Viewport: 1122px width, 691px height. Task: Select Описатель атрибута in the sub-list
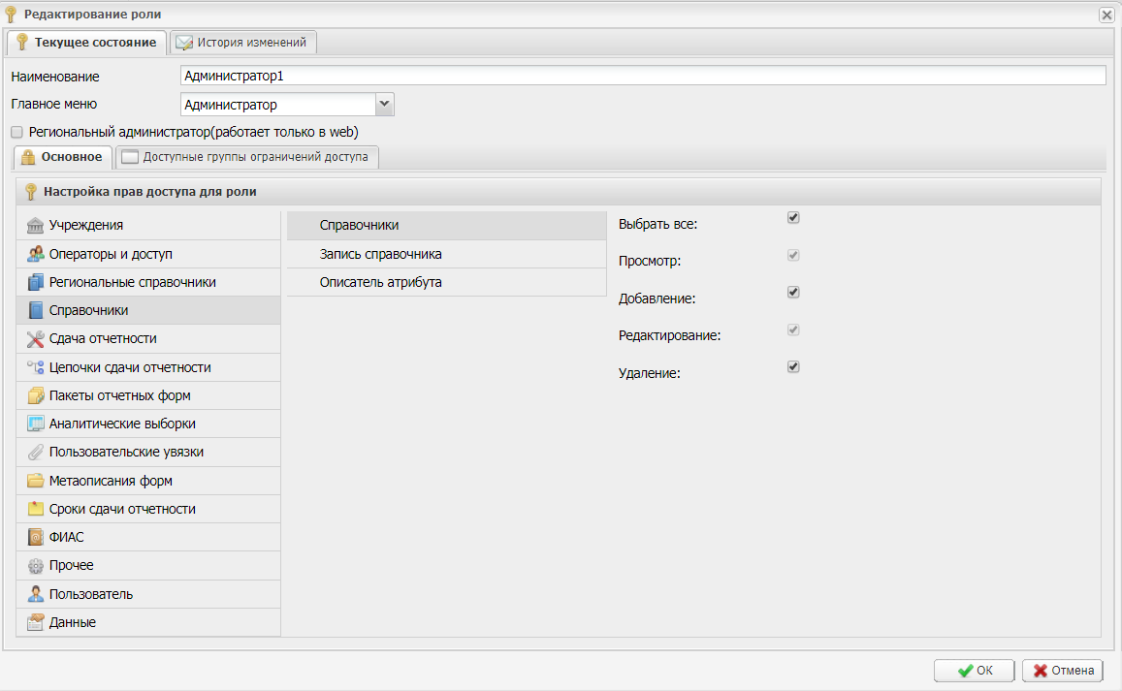tap(381, 282)
